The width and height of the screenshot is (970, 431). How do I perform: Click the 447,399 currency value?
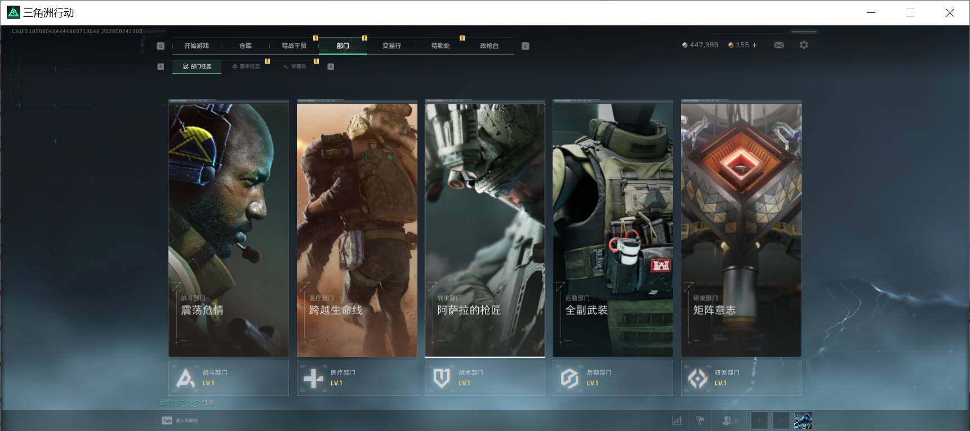704,45
